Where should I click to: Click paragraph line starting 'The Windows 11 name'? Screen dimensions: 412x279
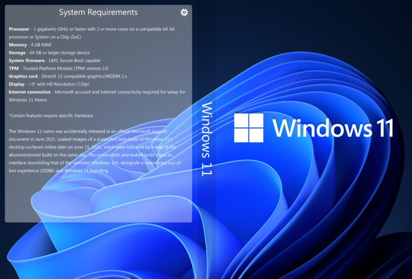click(88, 131)
